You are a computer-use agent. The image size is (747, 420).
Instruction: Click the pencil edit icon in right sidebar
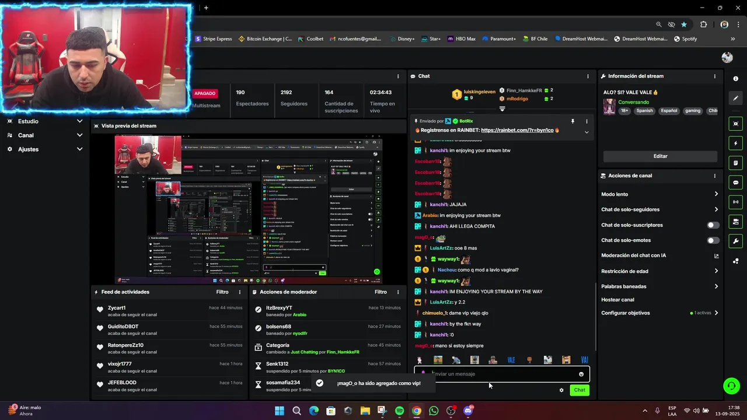pyautogui.click(x=736, y=98)
